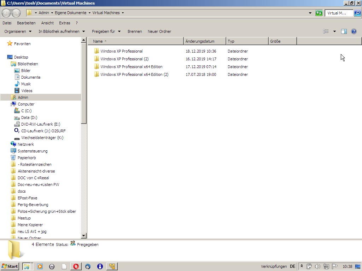This screenshot has height=271, width=362.
Task: Open the Opera browser taskbar icon
Action: tap(76, 266)
